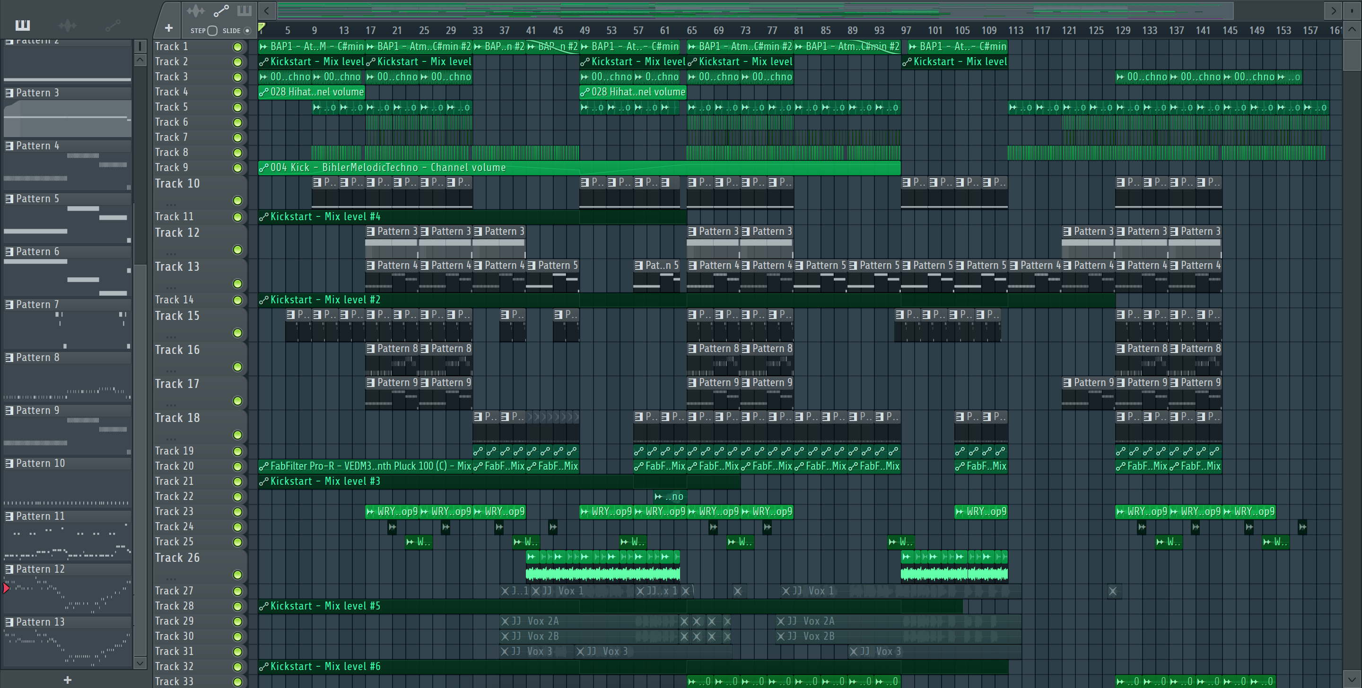Screen dimensions: 1362x688
Task: Click the left arrow of the timeline overview
Action: [x=267, y=10]
